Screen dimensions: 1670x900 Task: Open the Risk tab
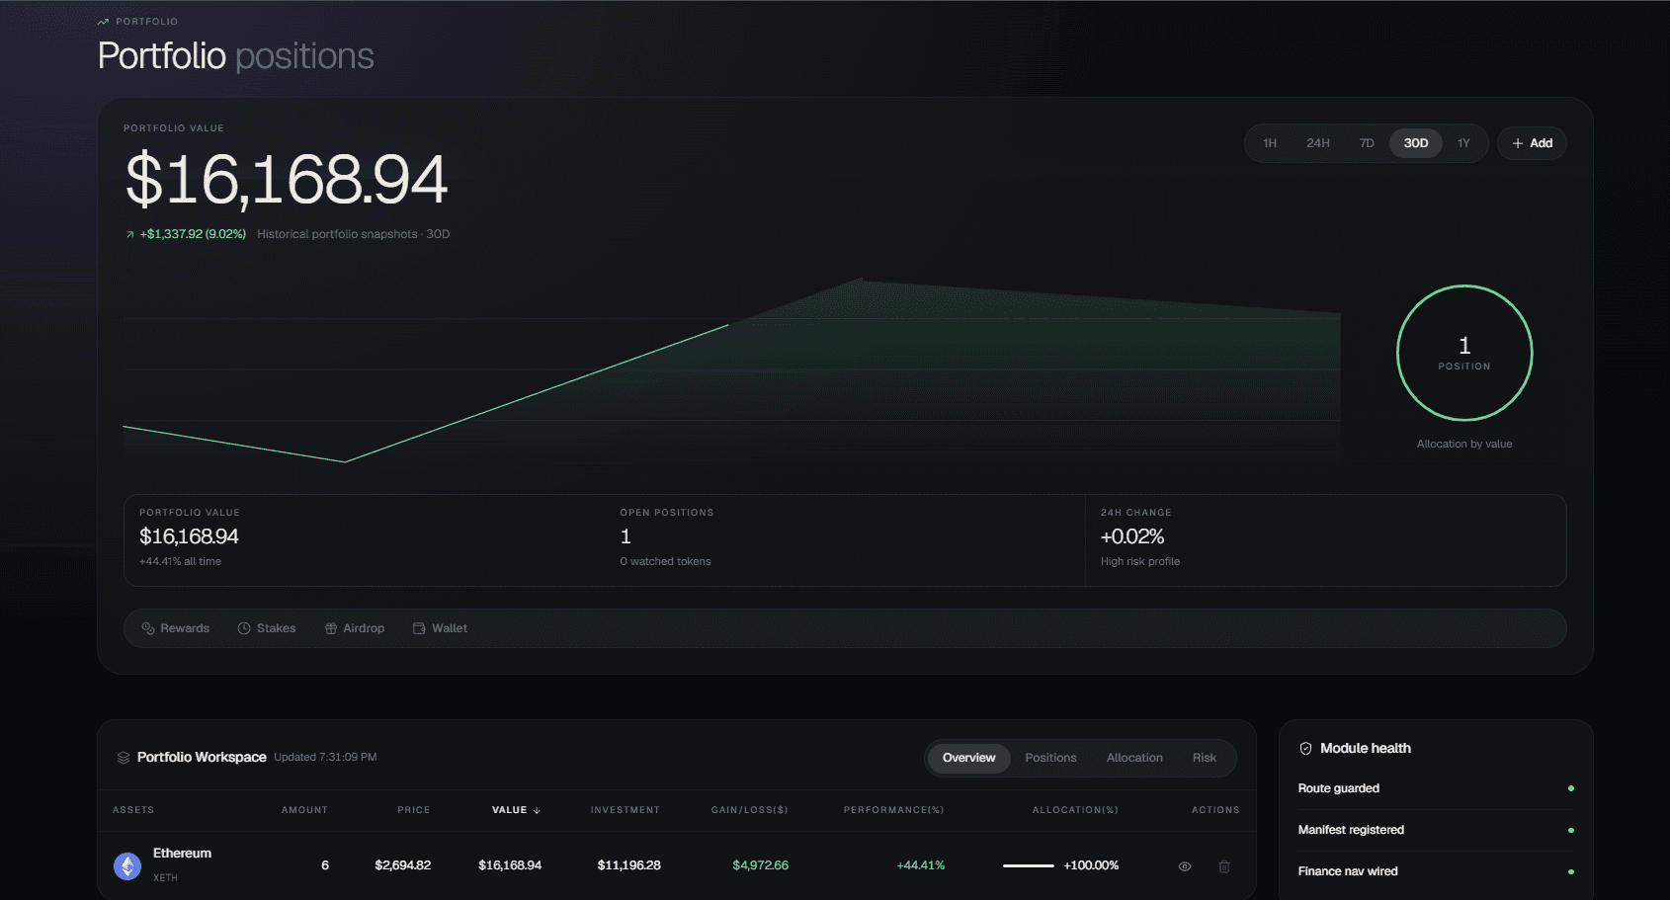(x=1205, y=758)
